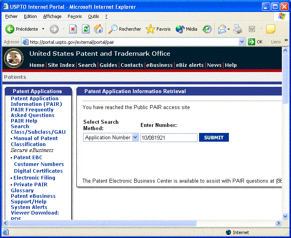Open the Help link in header navigation

(230, 65)
